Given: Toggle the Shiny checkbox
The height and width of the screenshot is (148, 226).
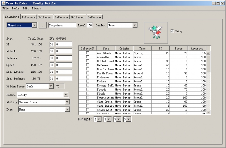Looking at the screenshot, I should (x=172, y=31).
